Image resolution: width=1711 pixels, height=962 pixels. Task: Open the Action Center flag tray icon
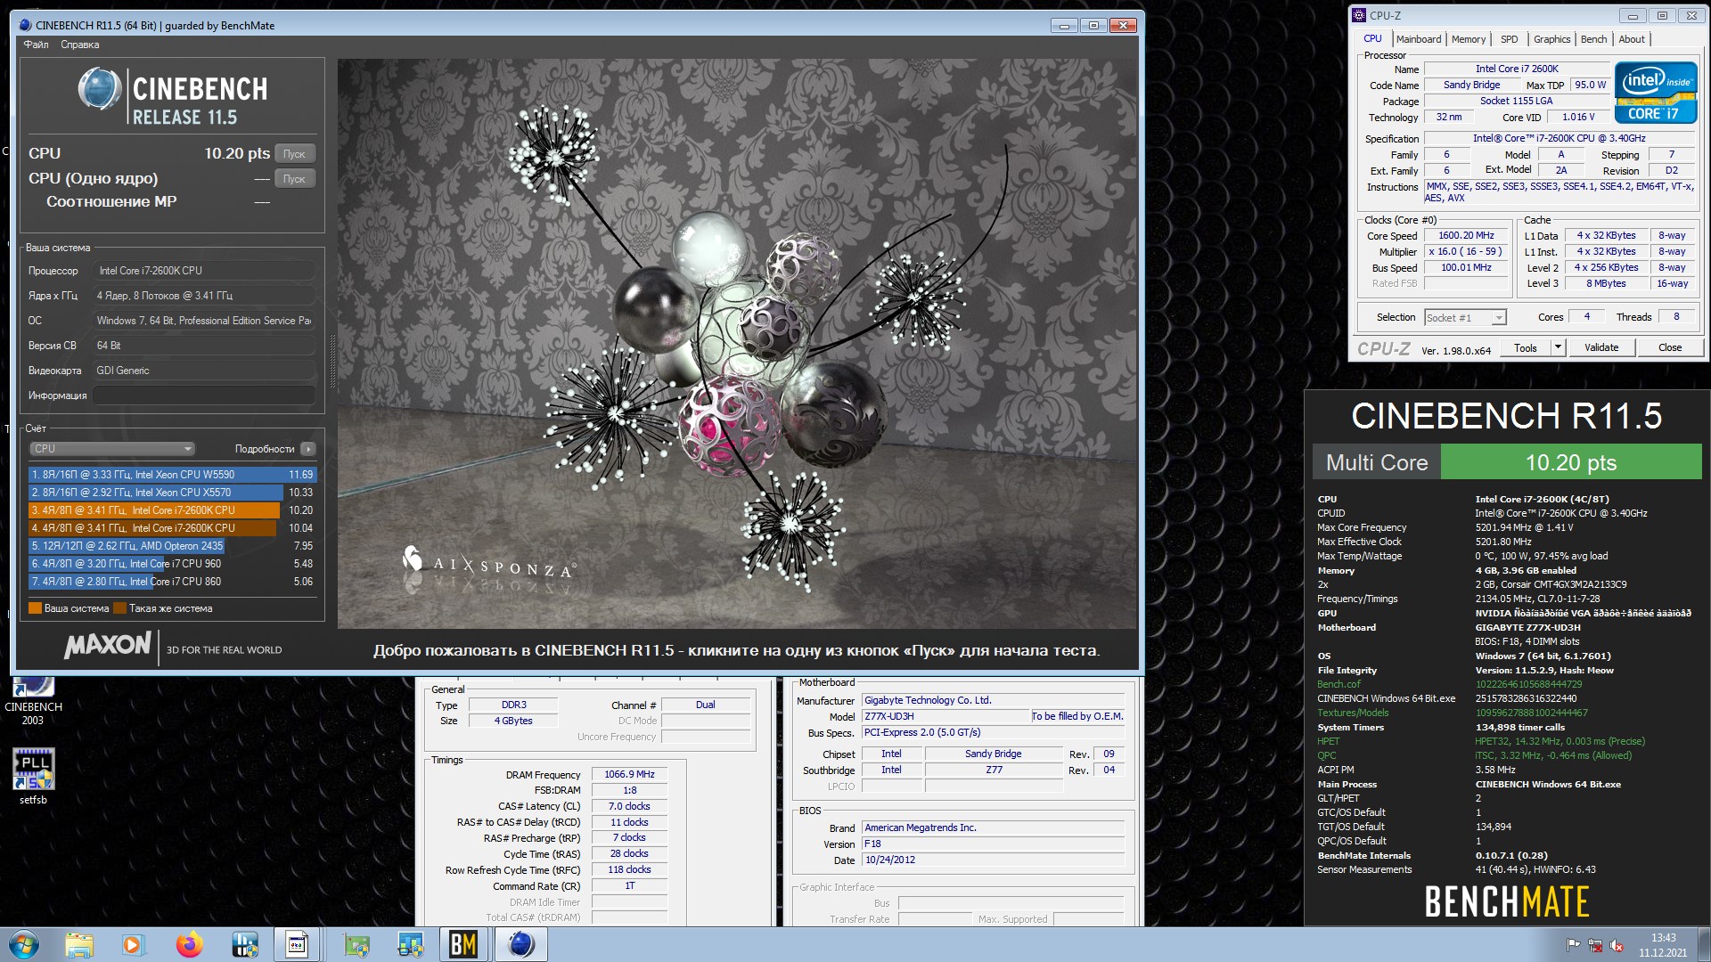tap(1573, 945)
